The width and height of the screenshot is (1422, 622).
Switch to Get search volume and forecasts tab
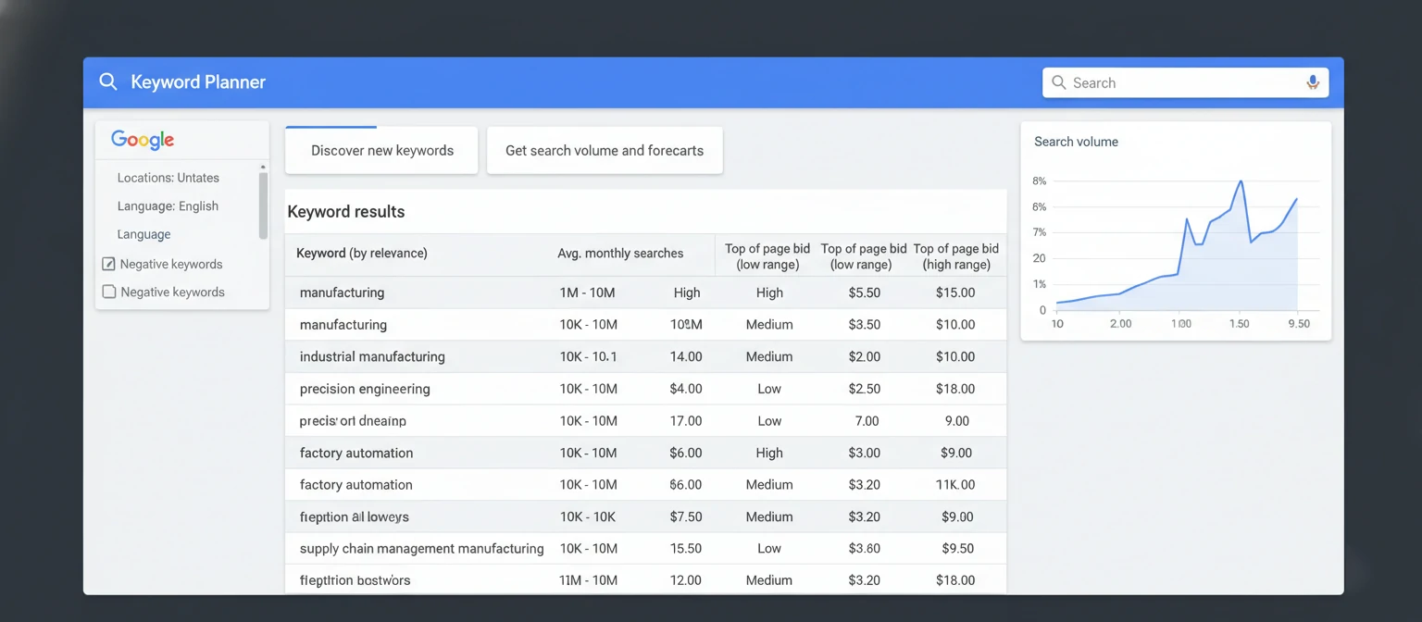tap(605, 150)
